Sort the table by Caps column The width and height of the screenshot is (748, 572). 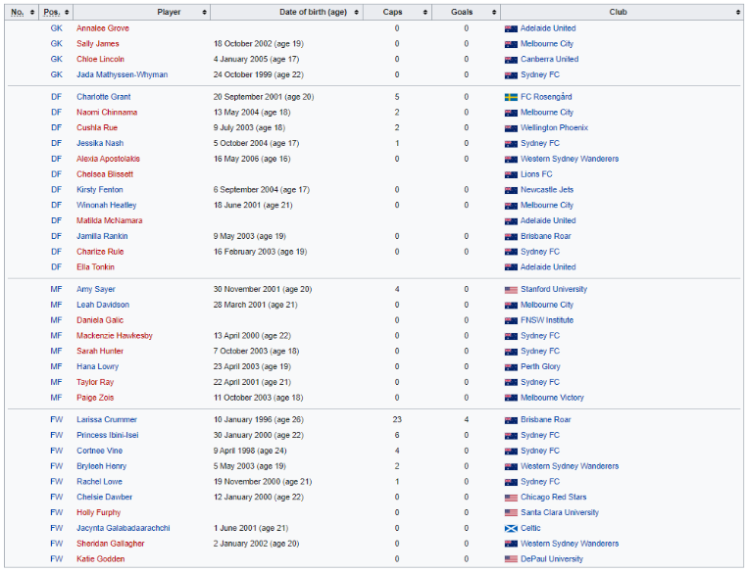pos(396,12)
